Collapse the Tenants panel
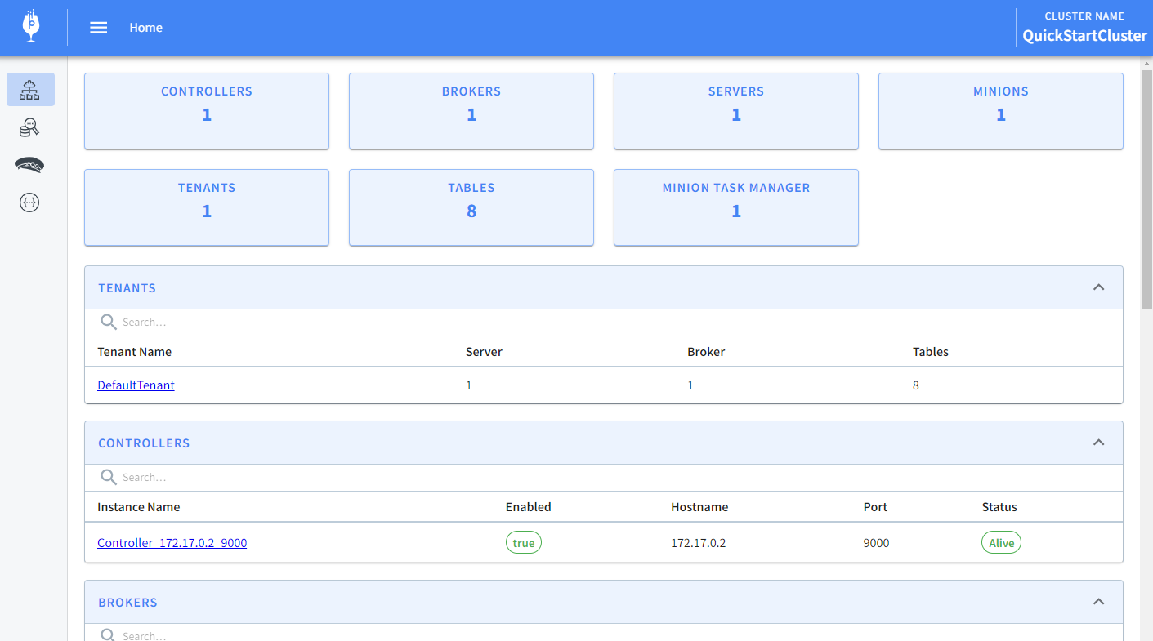This screenshot has height=641, width=1153. click(1098, 287)
